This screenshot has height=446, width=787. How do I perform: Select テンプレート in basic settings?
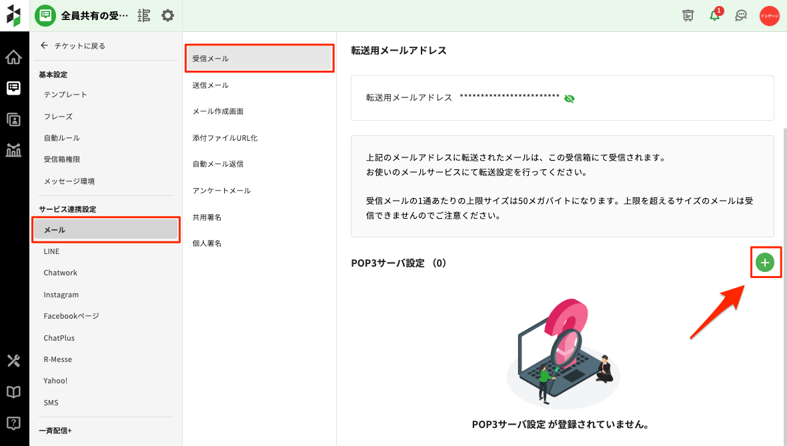pyautogui.click(x=65, y=95)
